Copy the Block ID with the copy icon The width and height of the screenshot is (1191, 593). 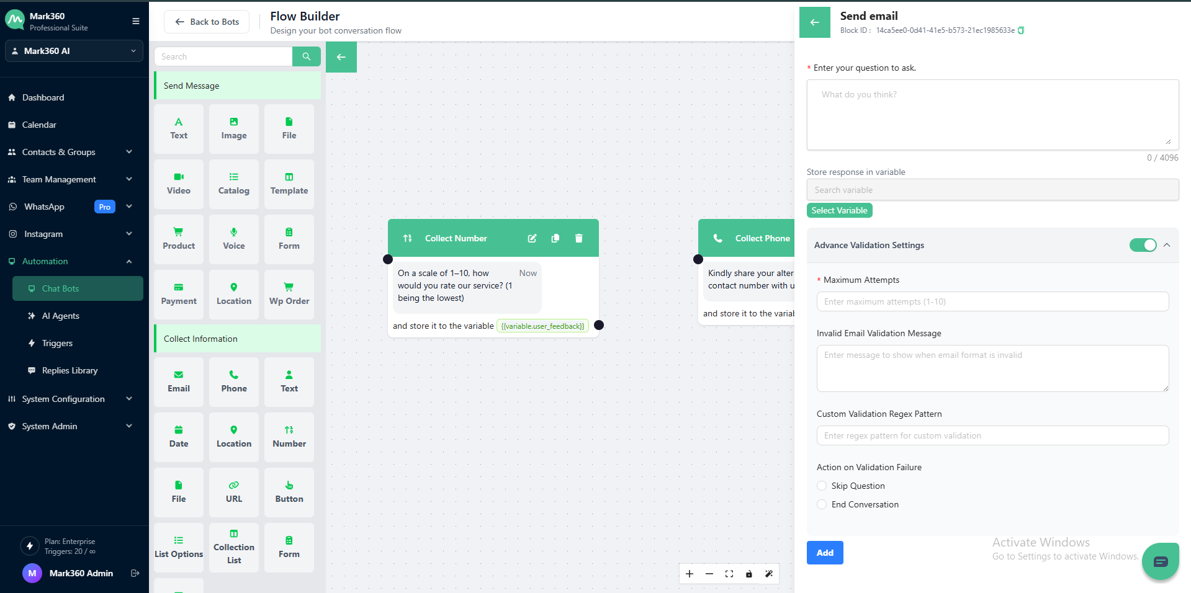[x=1021, y=30]
